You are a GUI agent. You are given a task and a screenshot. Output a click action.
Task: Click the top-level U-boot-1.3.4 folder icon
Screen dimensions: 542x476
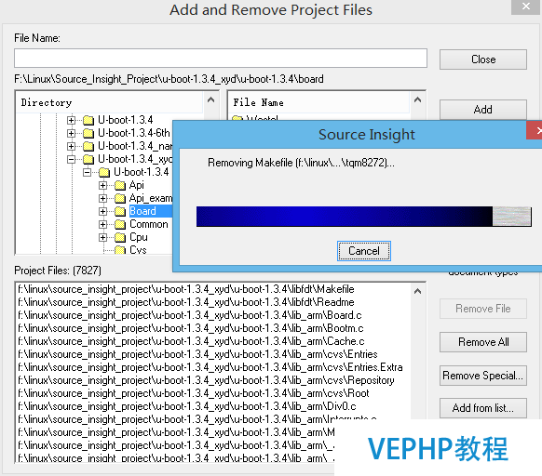pos(88,120)
